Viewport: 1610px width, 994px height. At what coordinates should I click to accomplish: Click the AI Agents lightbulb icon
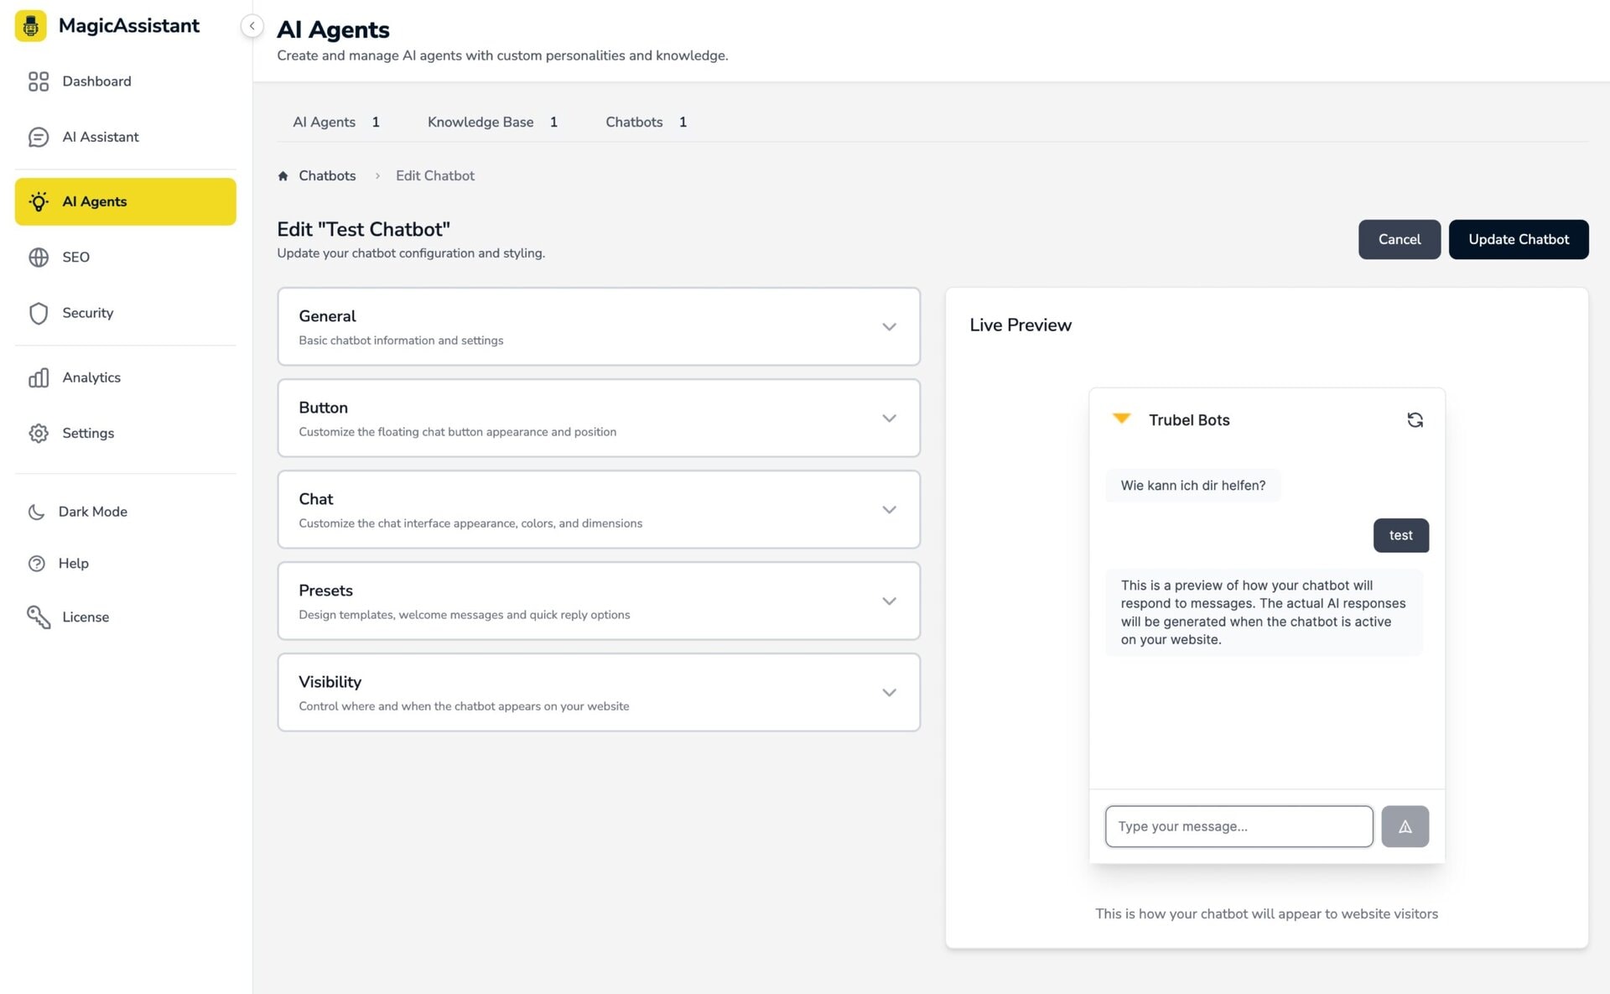click(x=39, y=201)
